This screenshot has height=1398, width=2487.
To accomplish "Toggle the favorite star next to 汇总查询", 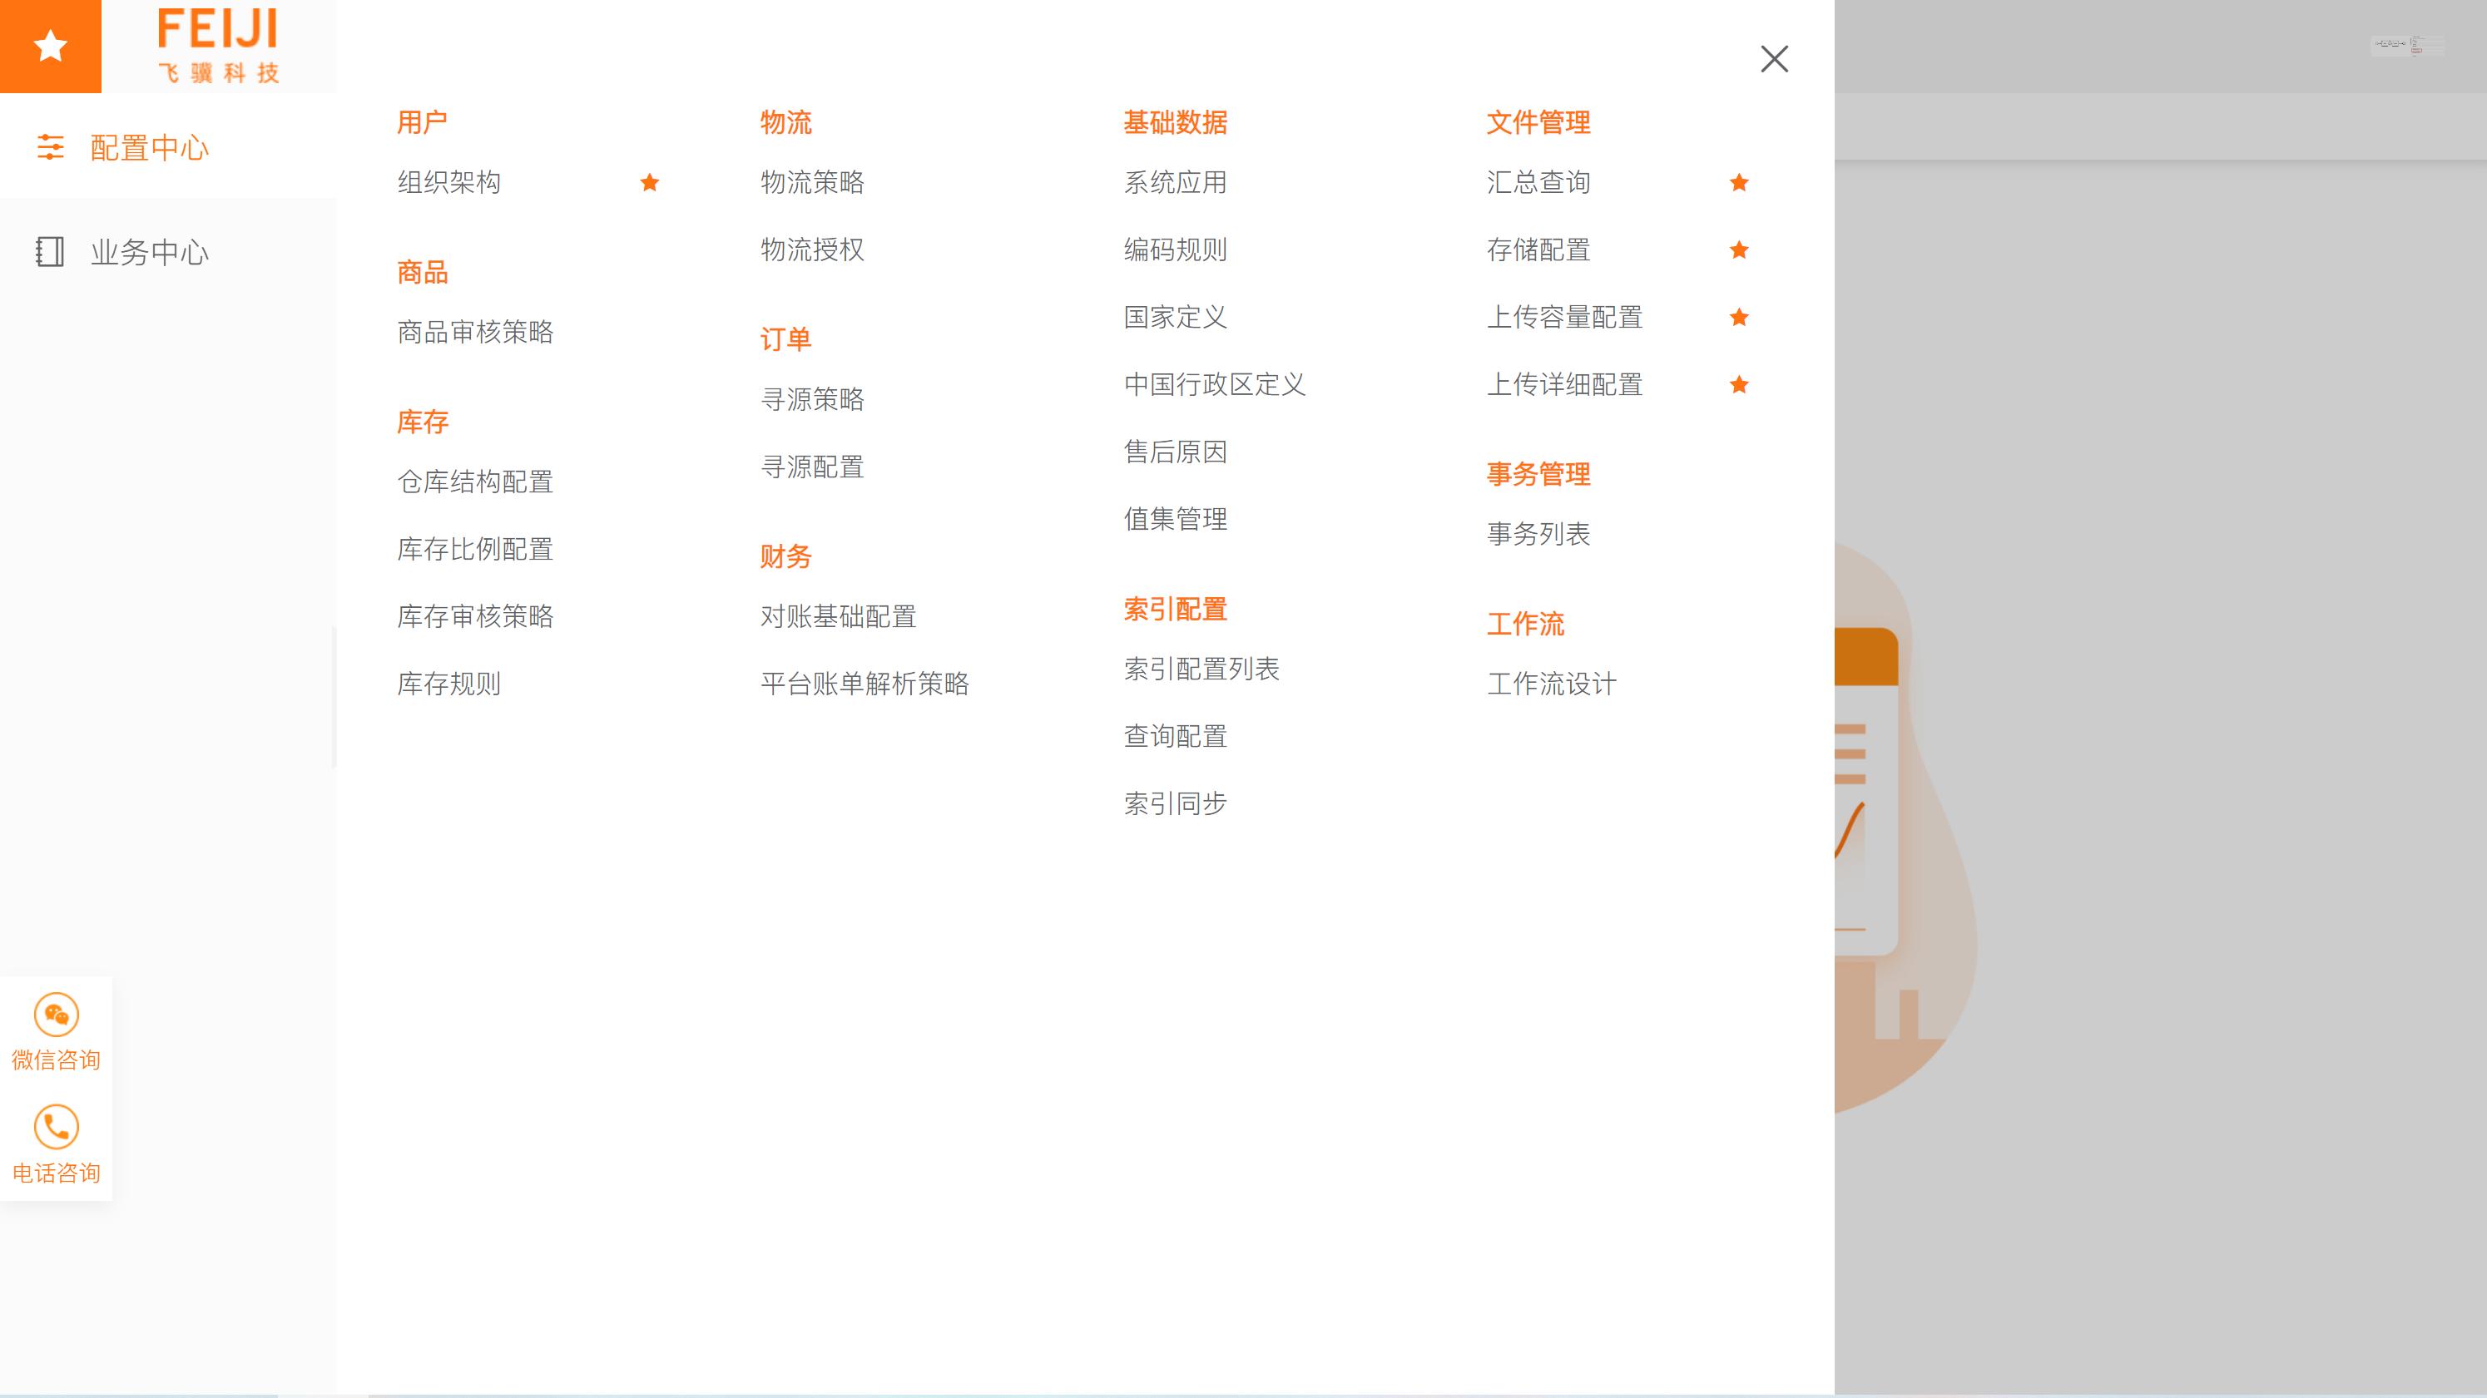I will pyautogui.click(x=1738, y=181).
